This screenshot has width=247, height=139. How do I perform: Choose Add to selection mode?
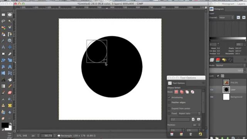tap(182, 92)
